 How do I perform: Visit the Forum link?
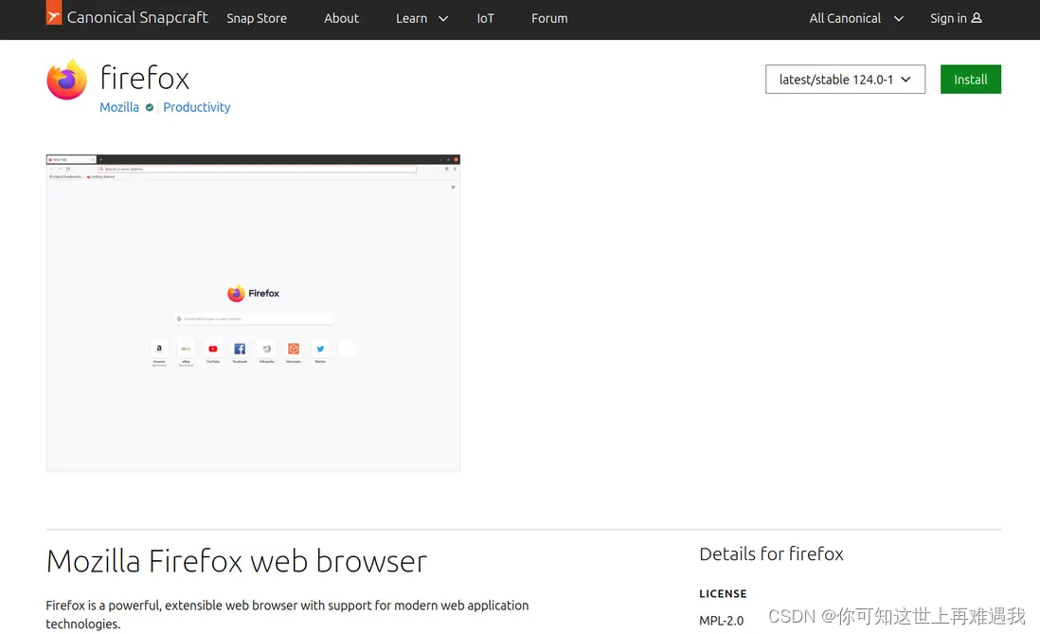[x=549, y=19]
